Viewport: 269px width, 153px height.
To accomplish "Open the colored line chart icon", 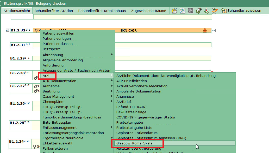I will pos(183,11).
